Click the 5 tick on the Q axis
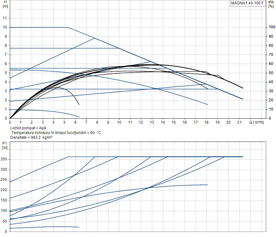Viewport: 276px width, 237px height. click(x=65, y=122)
